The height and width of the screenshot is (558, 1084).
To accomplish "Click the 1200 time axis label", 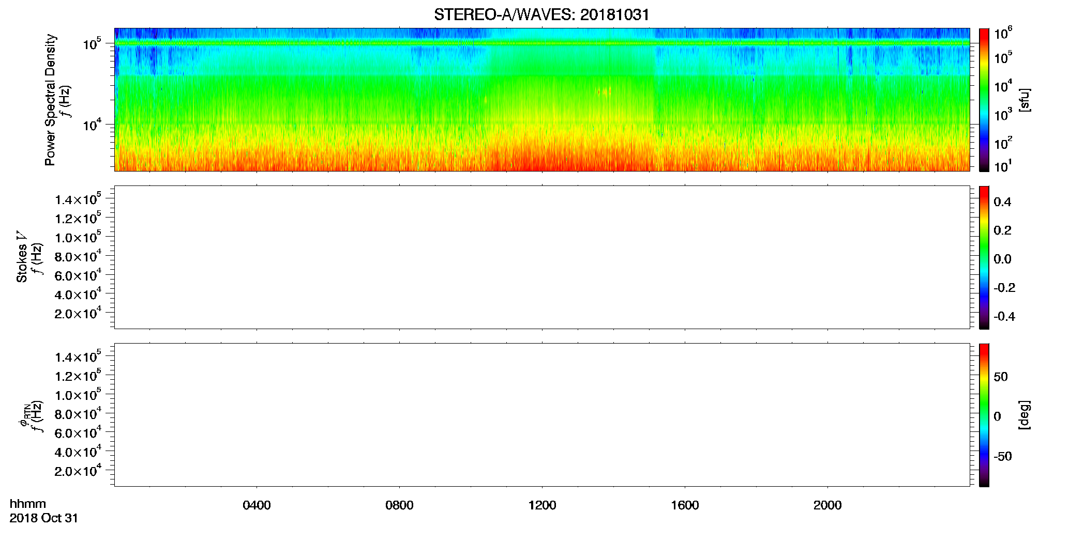I will (542, 505).
